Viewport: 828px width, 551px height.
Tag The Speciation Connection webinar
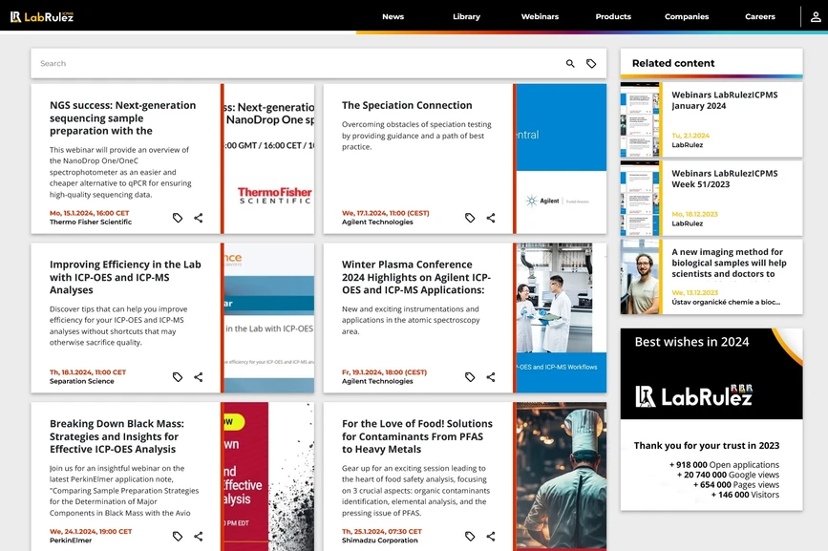point(470,218)
